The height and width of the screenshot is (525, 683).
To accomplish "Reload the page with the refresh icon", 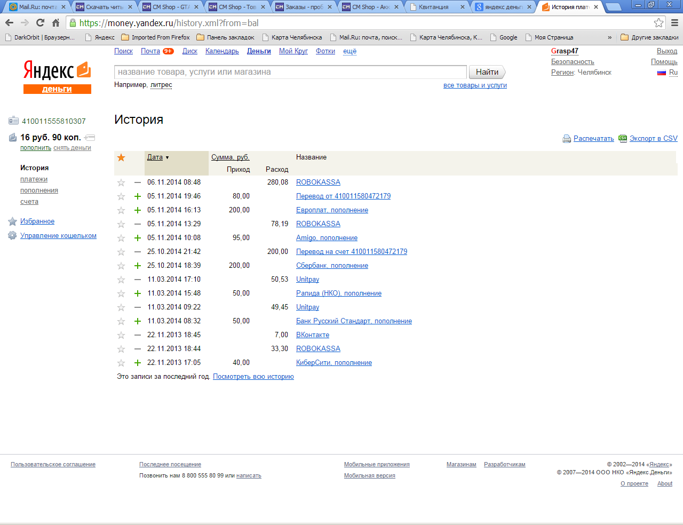I will tap(40, 23).
